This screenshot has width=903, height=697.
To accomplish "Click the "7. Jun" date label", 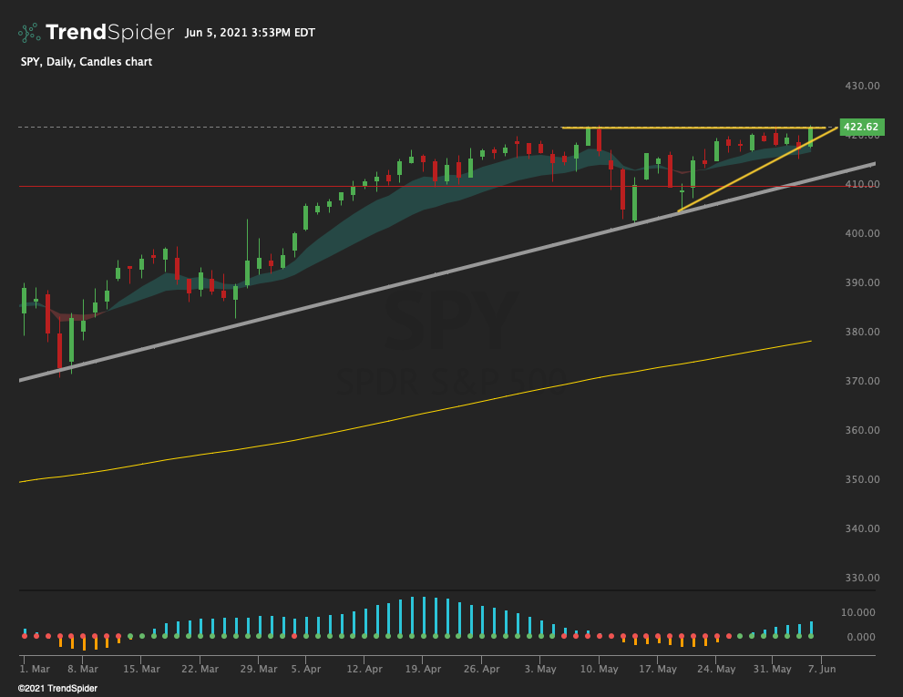I will [822, 669].
